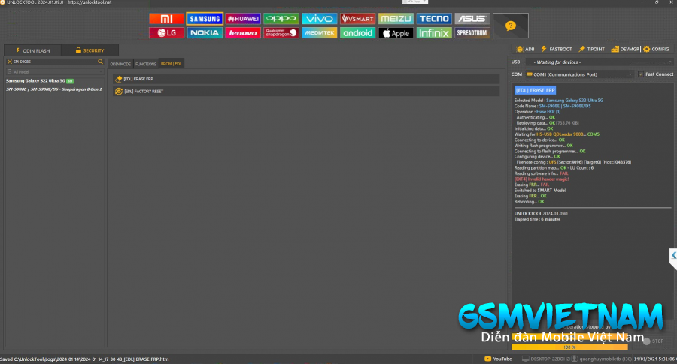The width and height of the screenshot is (677, 364).
Task: Click the search magnifier icon
Action: pyautogui.click(x=100, y=62)
